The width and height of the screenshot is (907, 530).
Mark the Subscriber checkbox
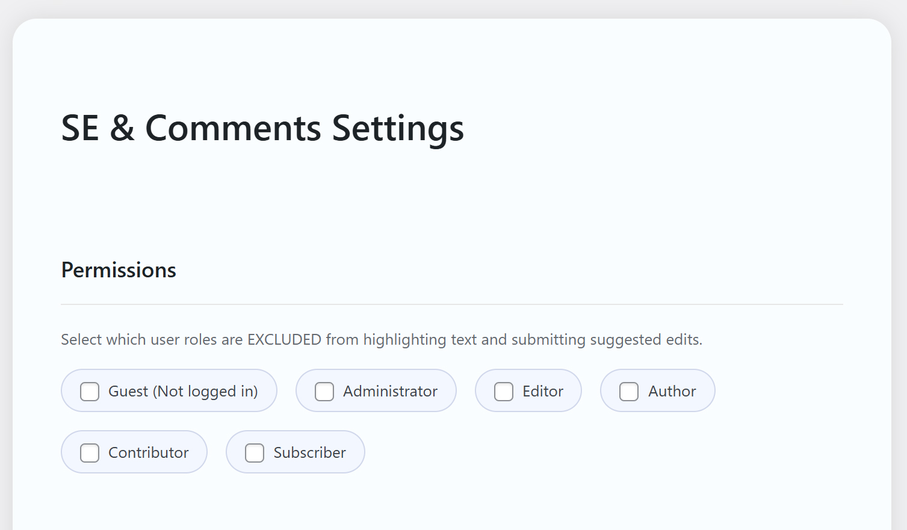(x=255, y=453)
